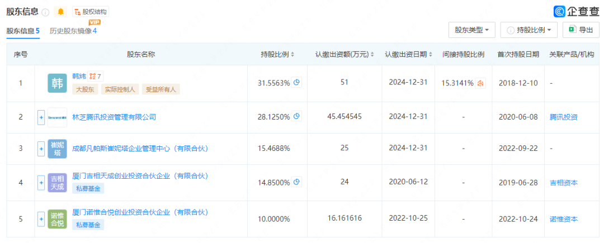Expand the 厦门吉相天成 shareholder row
The width and height of the screenshot is (604, 243).
[41, 182]
